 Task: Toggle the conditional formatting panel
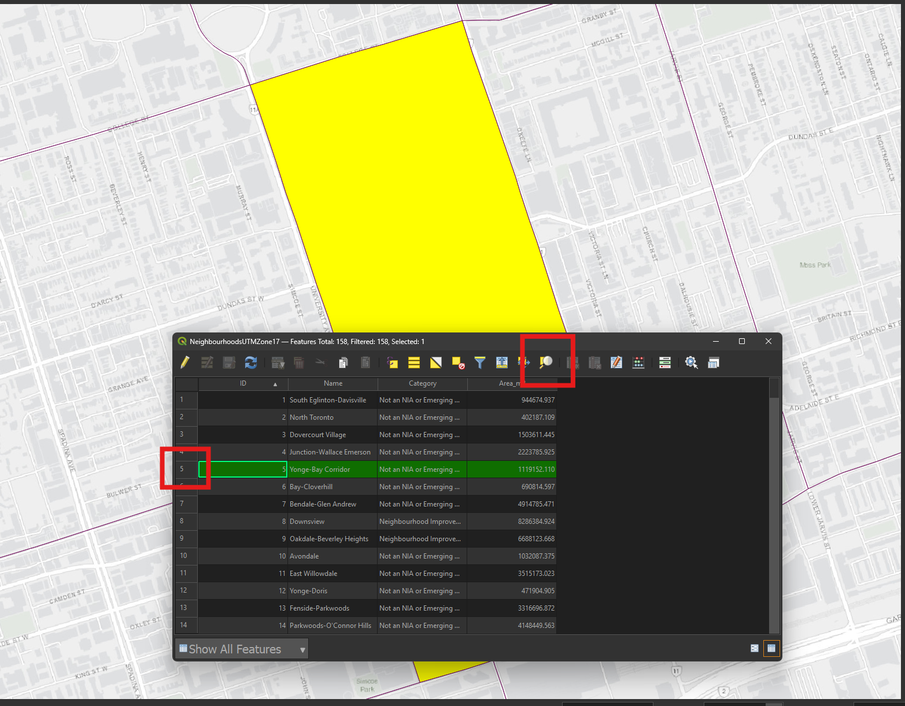point(665,363)
